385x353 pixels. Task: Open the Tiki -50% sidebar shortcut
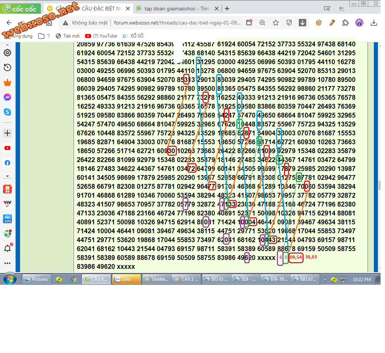pos(7,218)
